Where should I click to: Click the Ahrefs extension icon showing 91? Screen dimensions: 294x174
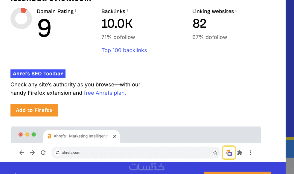click(x=229, y=153)
